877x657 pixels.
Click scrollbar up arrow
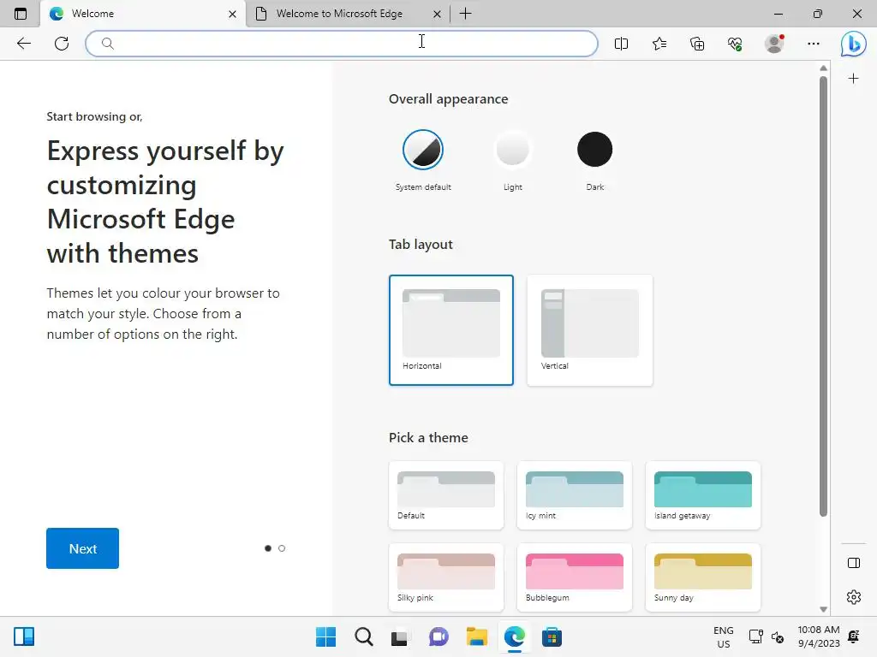[823, 68]
